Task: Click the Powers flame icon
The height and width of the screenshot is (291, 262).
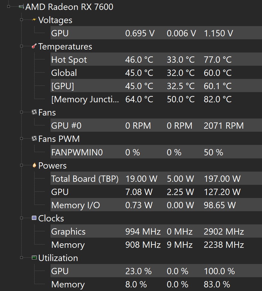Action: coord(34,165)
